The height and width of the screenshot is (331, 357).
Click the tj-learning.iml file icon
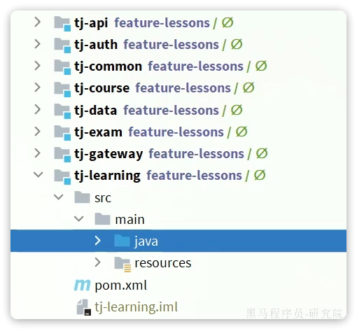click(84, 307)
